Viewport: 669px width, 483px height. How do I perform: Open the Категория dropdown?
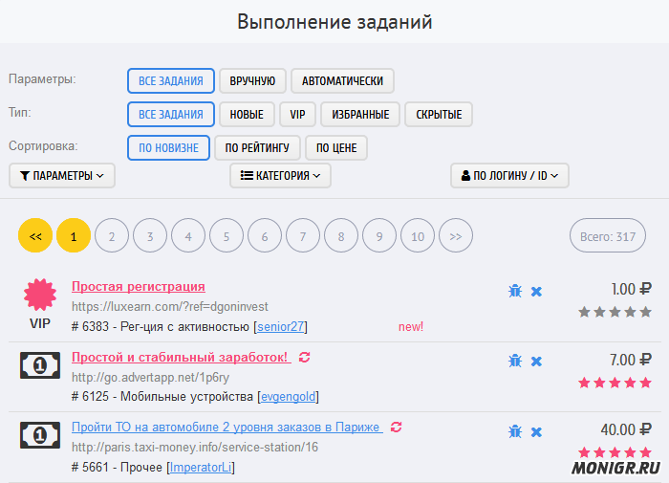(280, 176)
